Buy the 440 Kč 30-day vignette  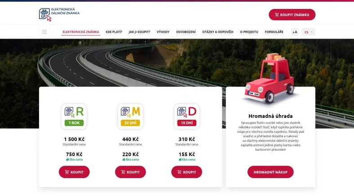pyautogui.click(x=130, y=172)
